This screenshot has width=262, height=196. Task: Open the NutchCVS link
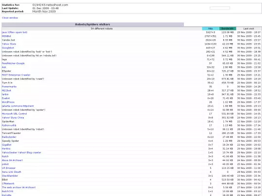point(7,191)
